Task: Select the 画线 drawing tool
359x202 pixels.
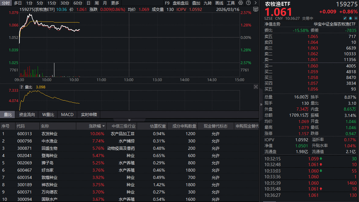Action: pos(220,3)
